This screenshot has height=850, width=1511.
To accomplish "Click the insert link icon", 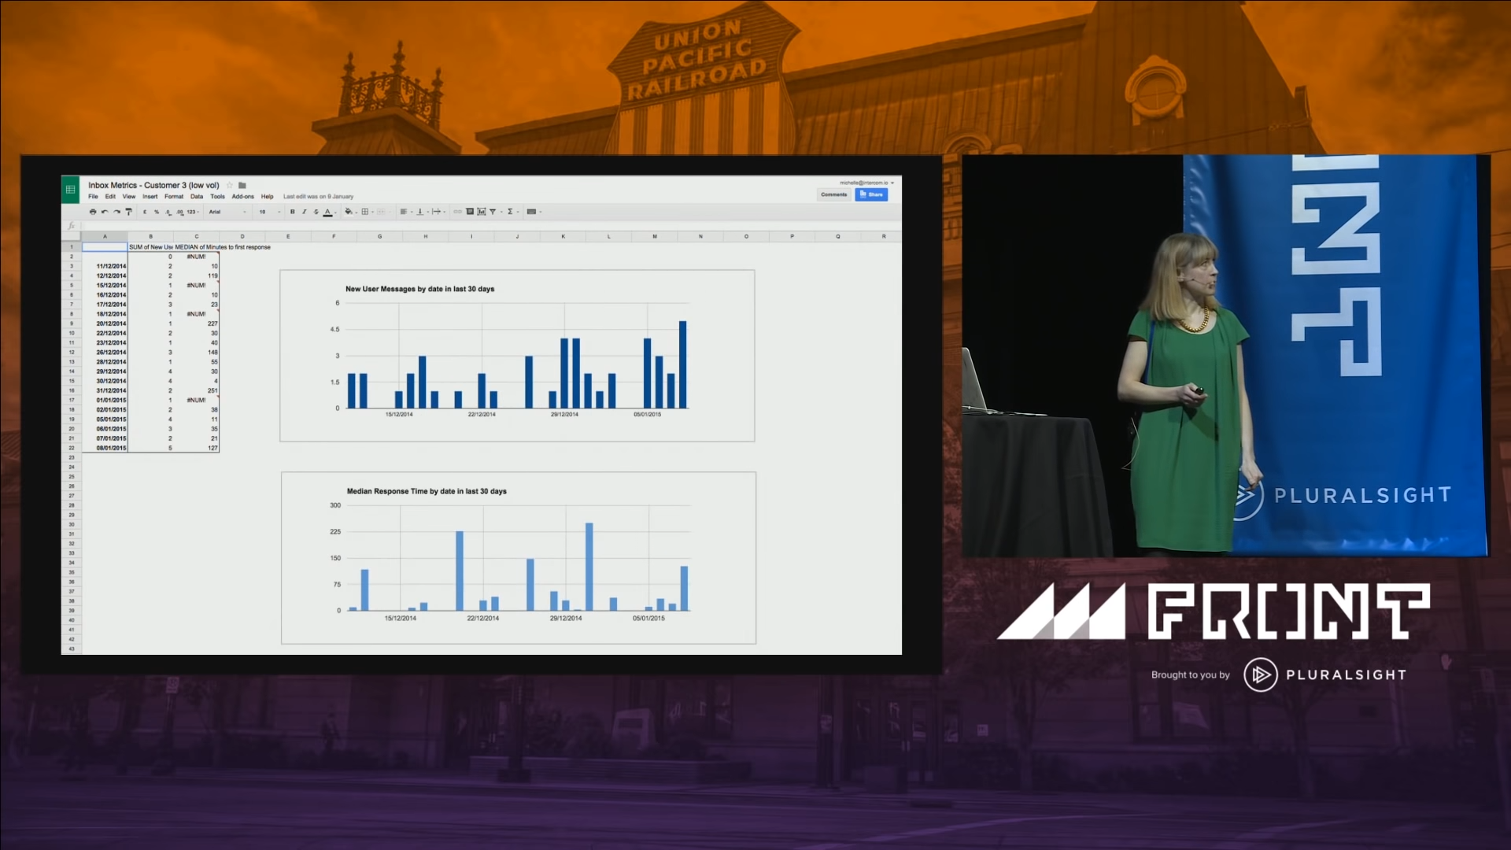I will point(457,212).
